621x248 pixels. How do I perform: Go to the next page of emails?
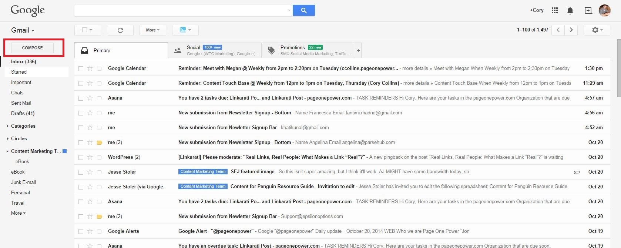(571, 30)
